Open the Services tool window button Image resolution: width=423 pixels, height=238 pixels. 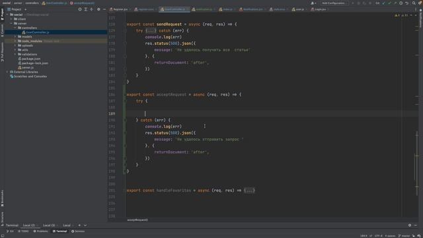point(78,231)
